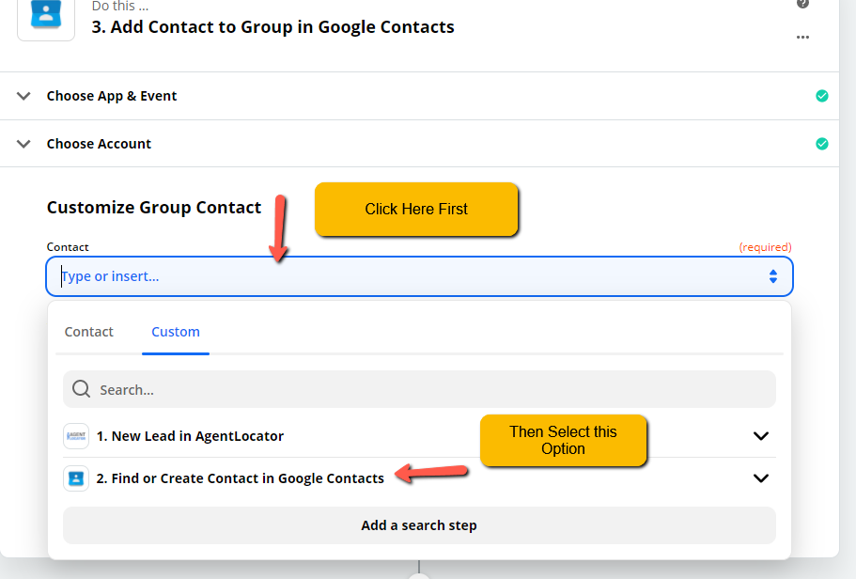
Task: Open Contact field dropdown arrows
Action: point(773,276)
